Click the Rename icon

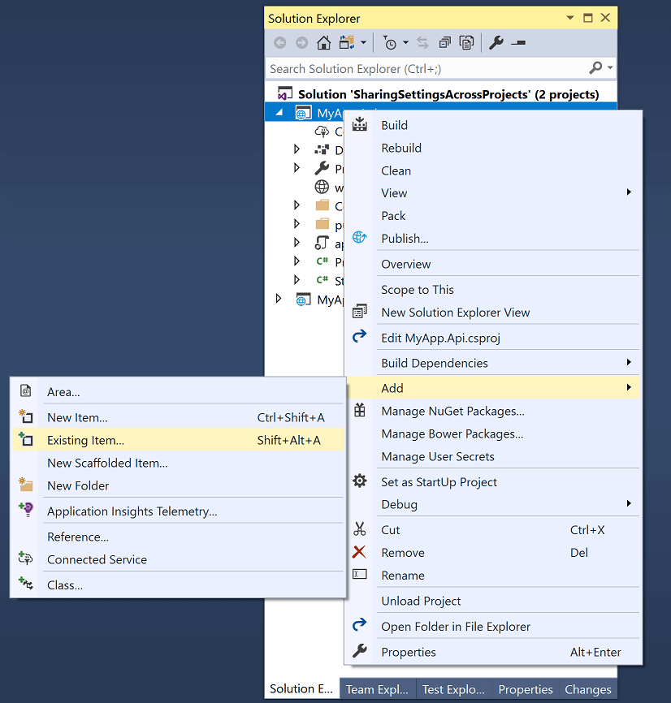pyautogui.click(x=360, y=574)
